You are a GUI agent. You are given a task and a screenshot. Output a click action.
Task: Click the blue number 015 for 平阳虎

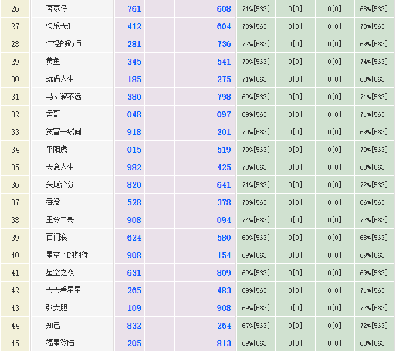pyautogui.click(x=134, y=150)
